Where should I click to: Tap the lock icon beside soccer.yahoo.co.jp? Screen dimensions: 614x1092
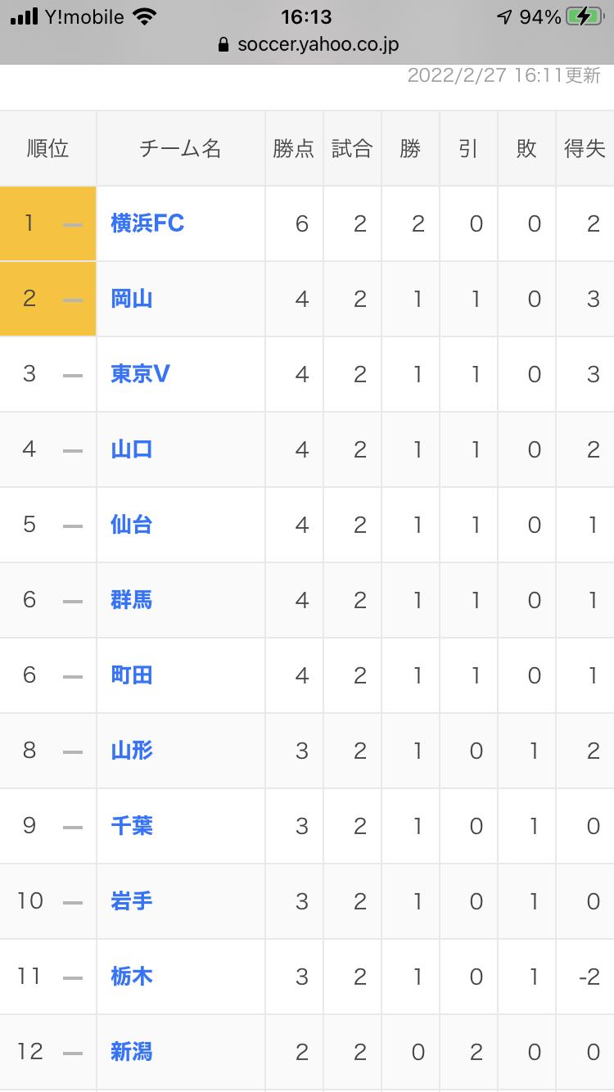223,45
